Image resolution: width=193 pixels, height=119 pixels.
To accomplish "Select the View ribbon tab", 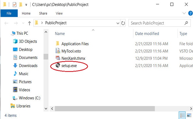I will point(59,13).
